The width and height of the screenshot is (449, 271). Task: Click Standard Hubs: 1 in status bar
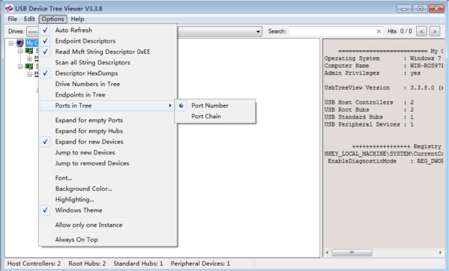click(x=138, y=264)
